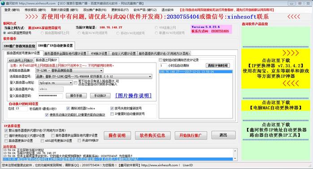
Task: Click the app globe icon in title bar
Action: coord(3,4)
